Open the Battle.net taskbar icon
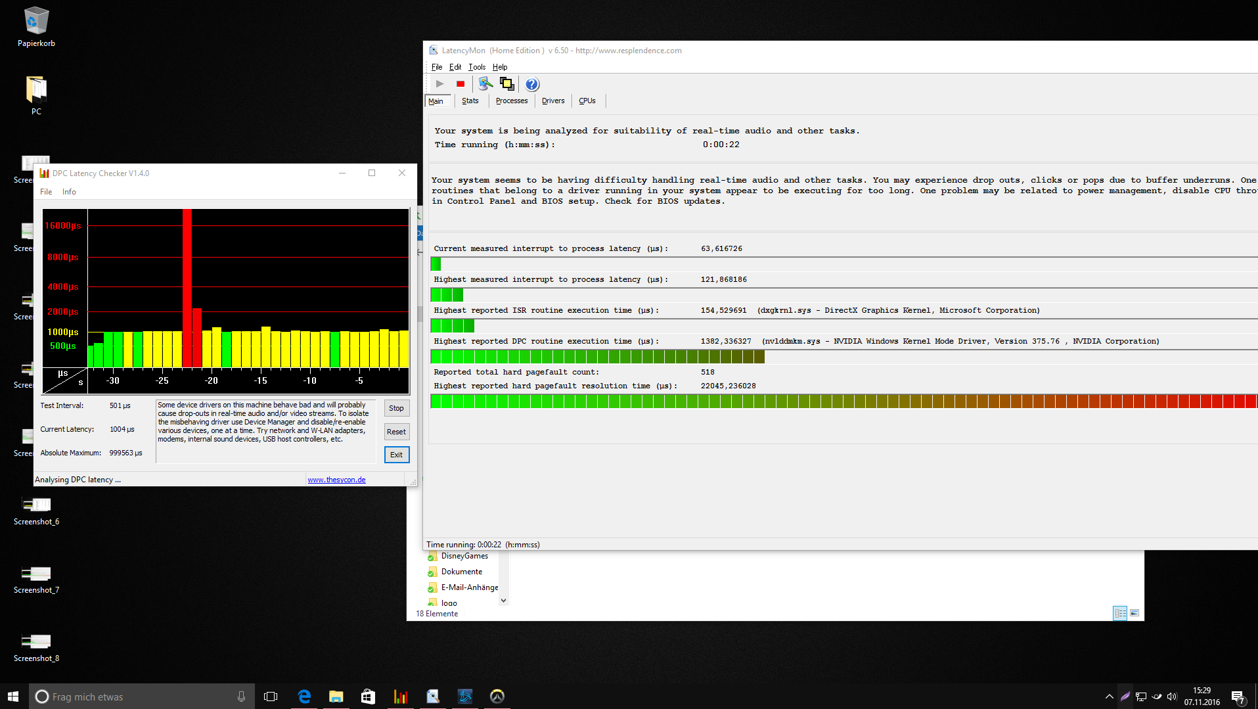Screen dimensions: 1258x709 (465, 697)
